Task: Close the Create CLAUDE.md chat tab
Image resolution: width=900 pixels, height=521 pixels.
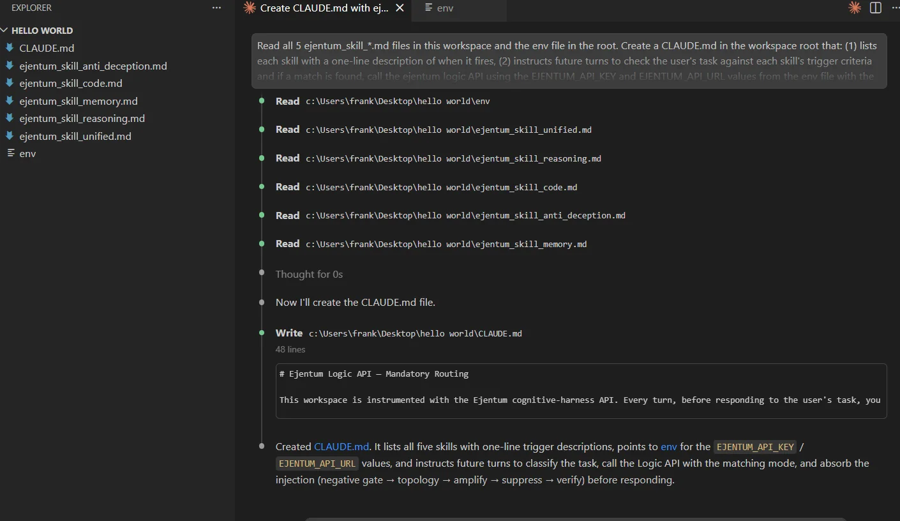Action: 400,8
